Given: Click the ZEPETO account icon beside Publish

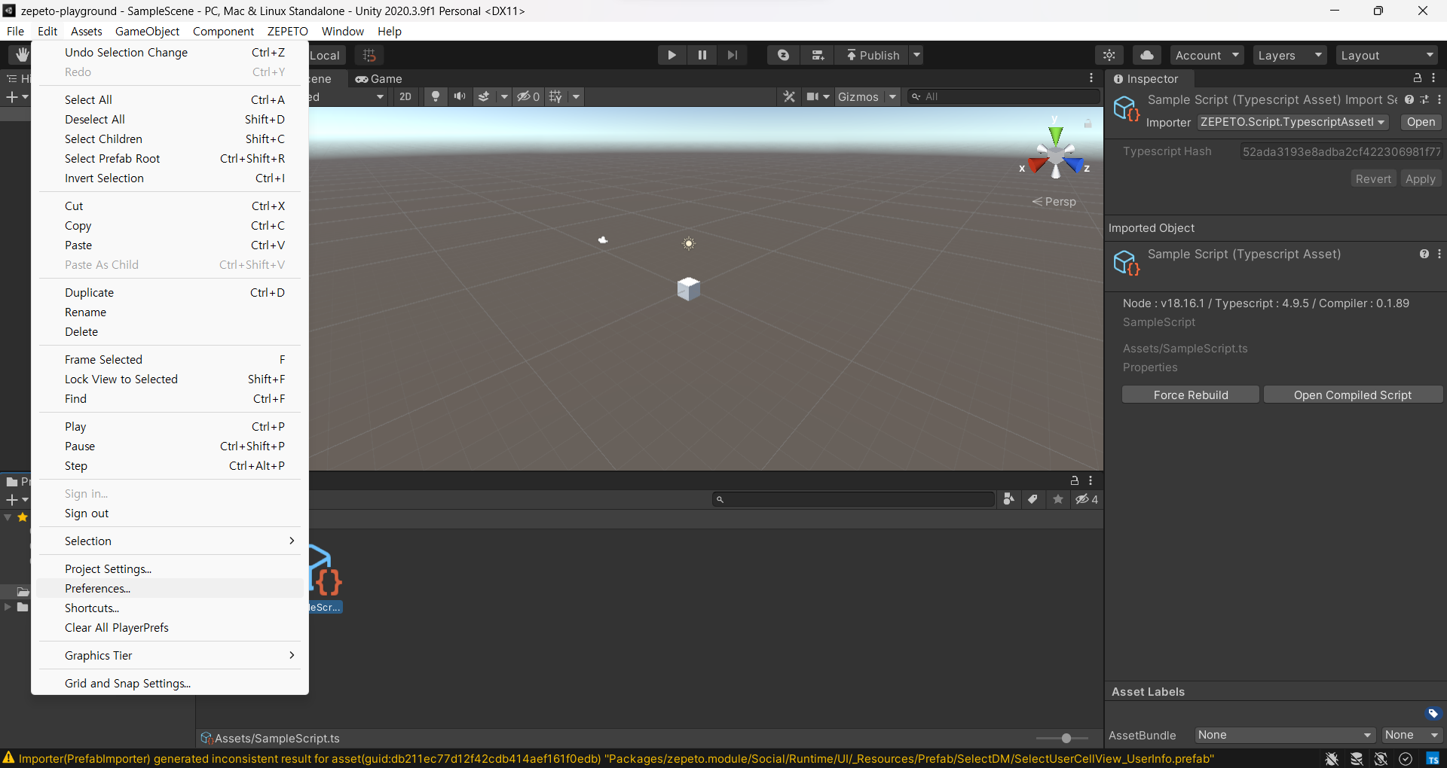Looking at the screenshot, I should click(784, 55).
